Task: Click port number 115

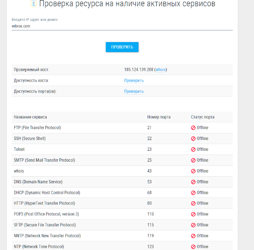Action: coord(150,225)
